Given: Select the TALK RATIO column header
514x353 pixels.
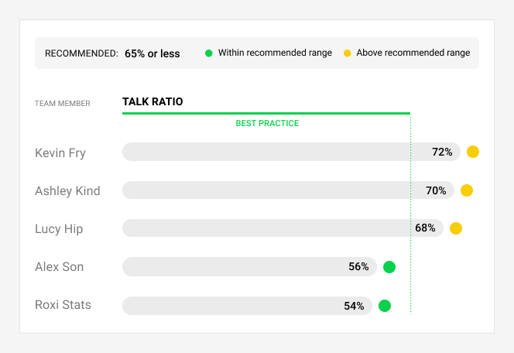Looking at the screenshot, I should click(152, 101).
